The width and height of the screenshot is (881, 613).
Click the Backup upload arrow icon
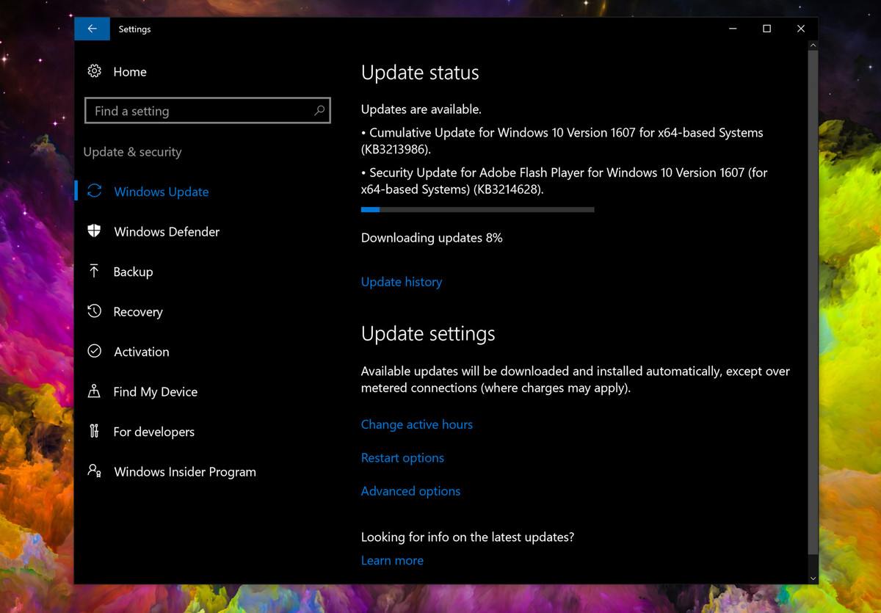[94, 271]
